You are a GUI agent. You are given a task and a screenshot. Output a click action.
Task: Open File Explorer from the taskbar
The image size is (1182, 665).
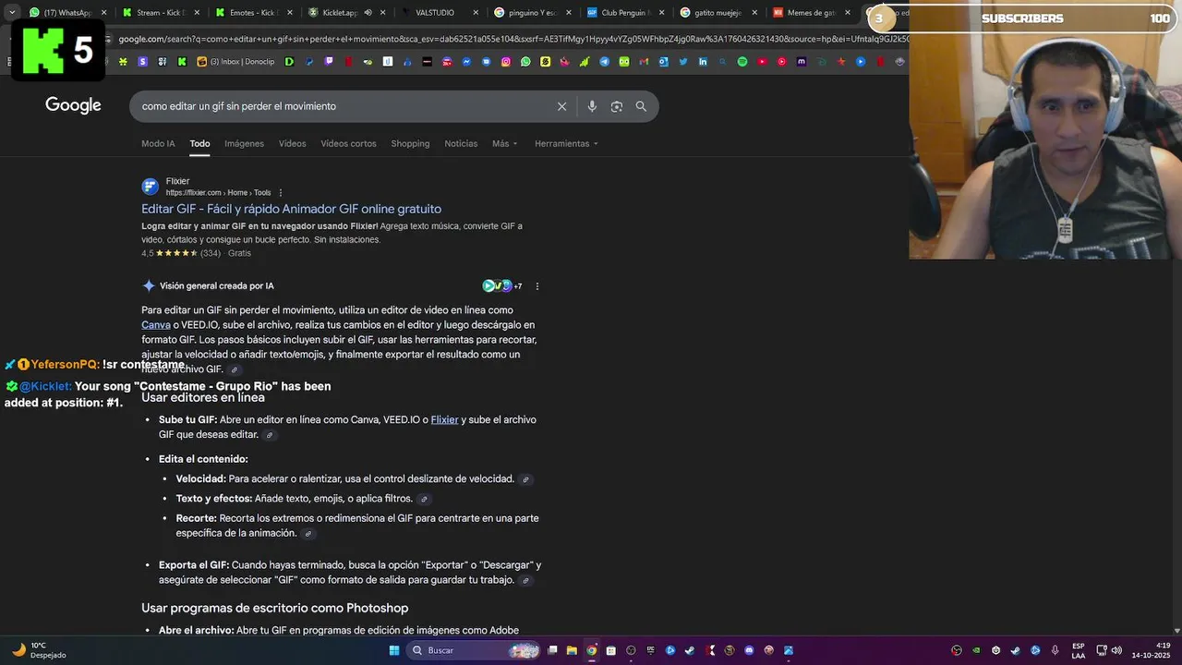[572, 650]
